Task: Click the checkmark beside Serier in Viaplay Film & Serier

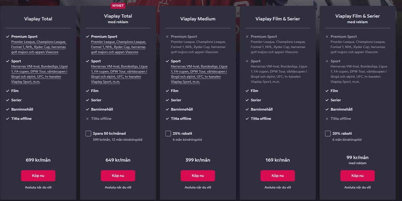Action: pyautogui.click(x=247, y=100)
